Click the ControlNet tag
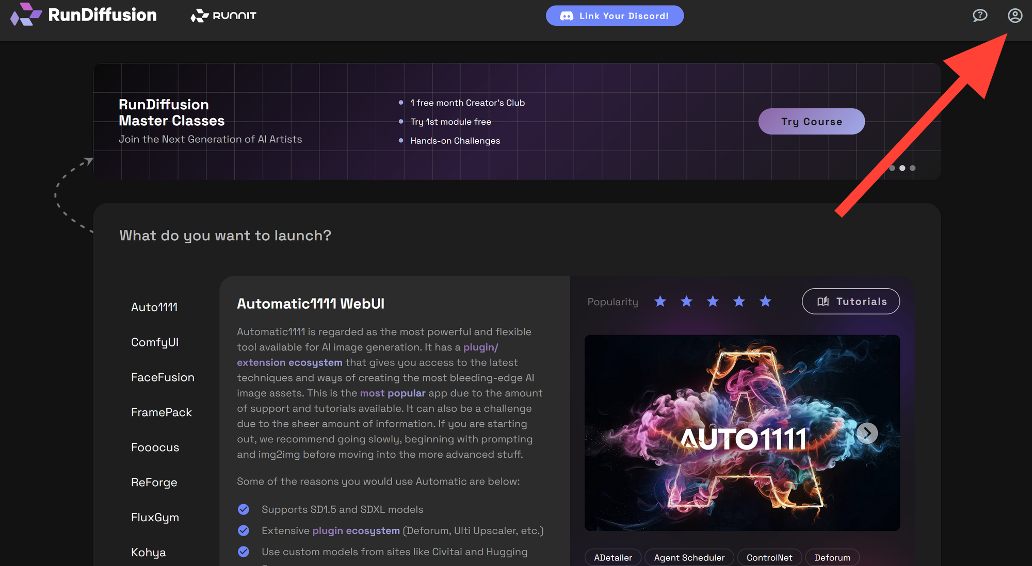The height and width of the screenshot is (566, 1032). pos(769,557)
